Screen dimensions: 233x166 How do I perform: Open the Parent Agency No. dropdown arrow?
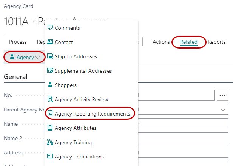(223, 110)
